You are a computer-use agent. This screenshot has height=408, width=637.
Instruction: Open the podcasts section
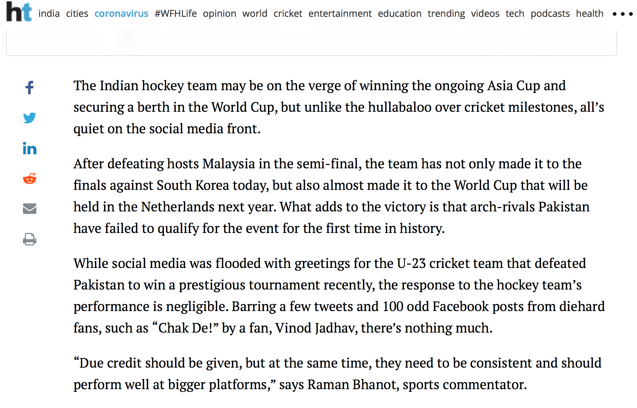click(550, 13)
